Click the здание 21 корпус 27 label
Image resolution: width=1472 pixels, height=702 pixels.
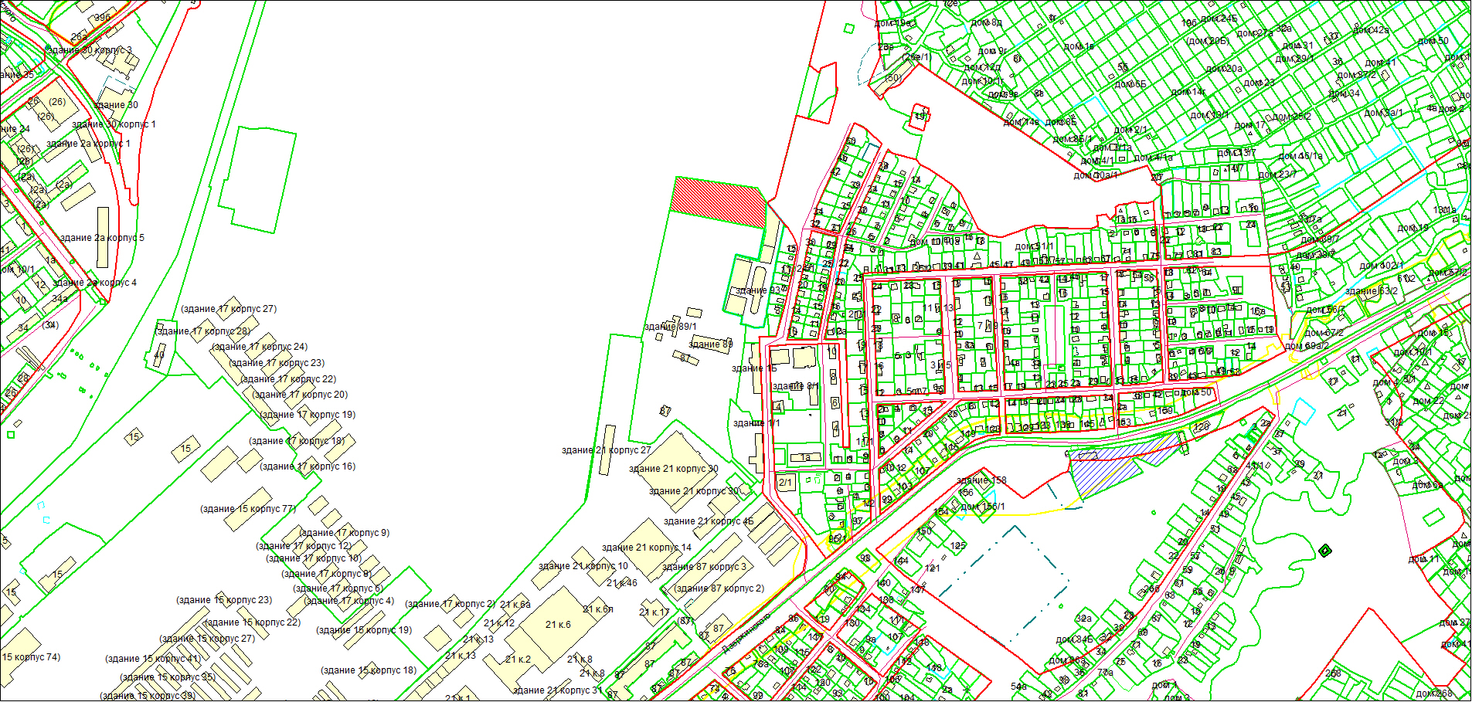click(x=607, y=450)
